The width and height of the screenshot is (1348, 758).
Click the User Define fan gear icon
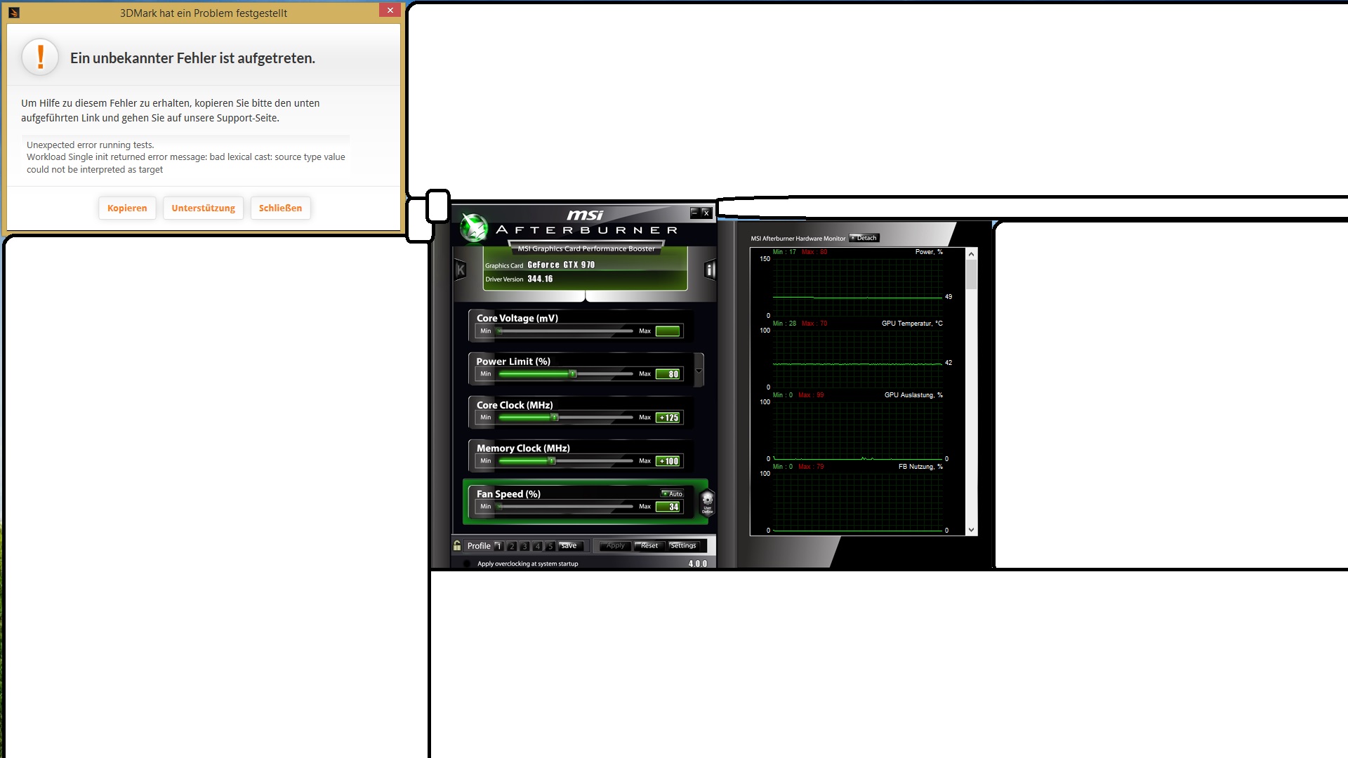tap(707, 502)
